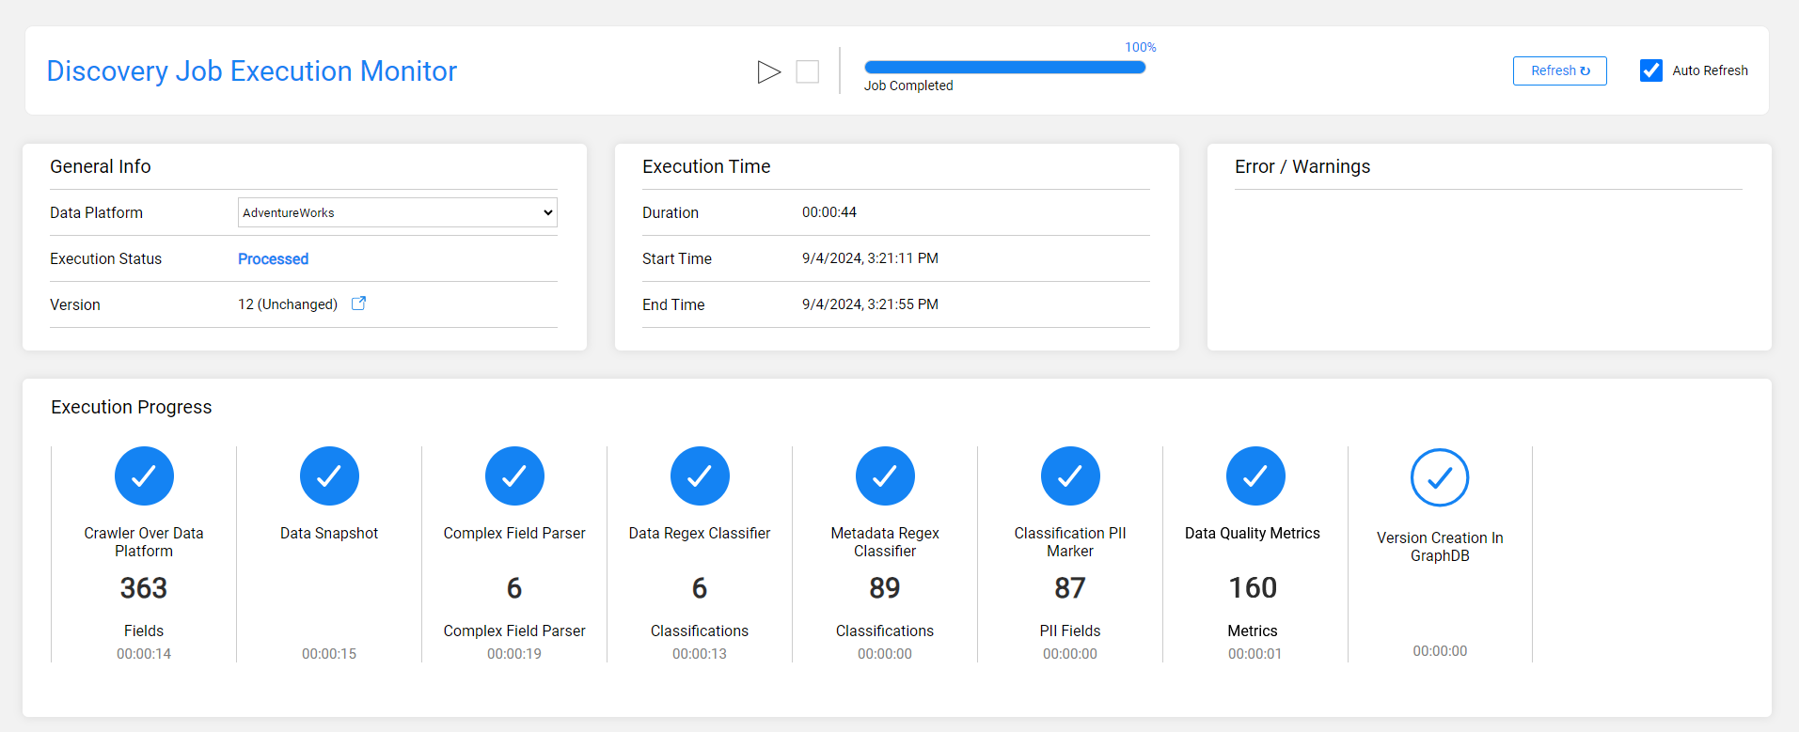The width and height of the screenshot is (1799, 732).
Task: Click the play button to start job
Action: click(768, 71)
